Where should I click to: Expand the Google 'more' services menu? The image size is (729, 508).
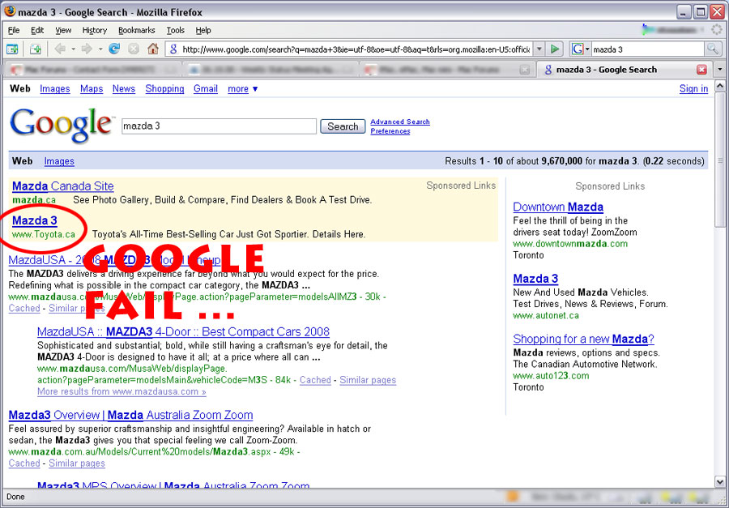click(x=243, y=89)
